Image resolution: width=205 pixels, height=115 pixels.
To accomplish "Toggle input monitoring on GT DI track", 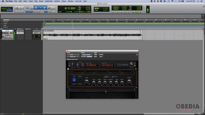I will pos(6,33).
